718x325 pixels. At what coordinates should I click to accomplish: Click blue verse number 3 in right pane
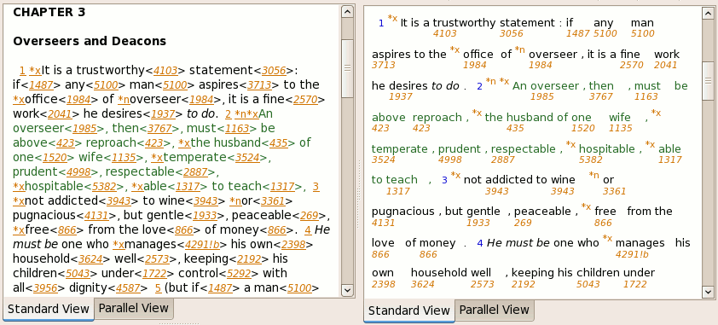pos(444,180)
